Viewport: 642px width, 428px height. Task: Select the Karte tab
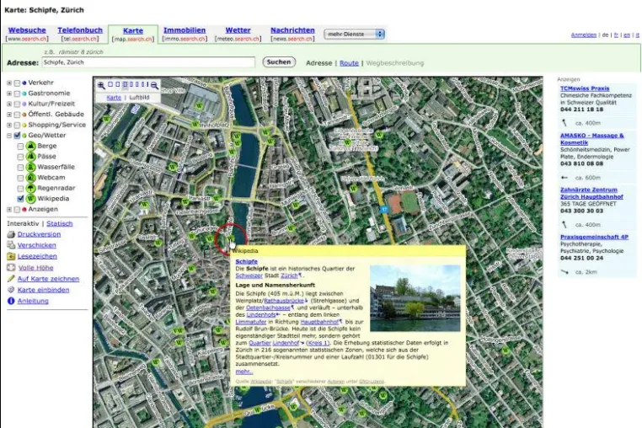133,30
